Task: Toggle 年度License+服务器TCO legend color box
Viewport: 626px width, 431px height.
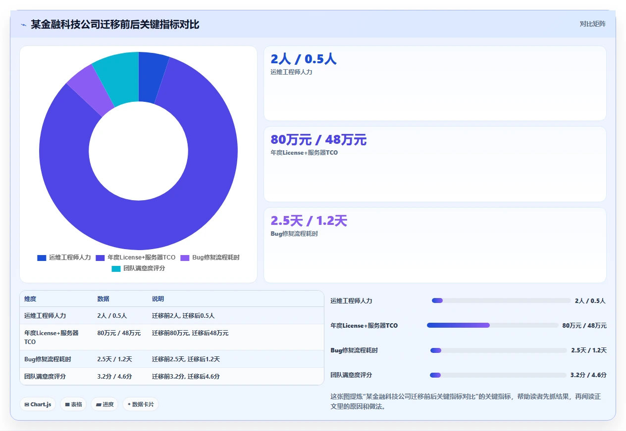Action: (x=100, y=258)
